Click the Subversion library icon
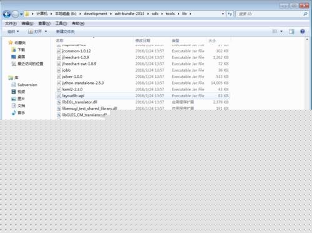312x233 pixels. tap(14, 85)
